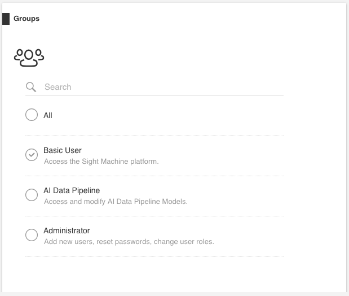The image size is (349, 296).
Task: Click "Access the Sight Machine platform" description
Action: [x=101, y=162]
